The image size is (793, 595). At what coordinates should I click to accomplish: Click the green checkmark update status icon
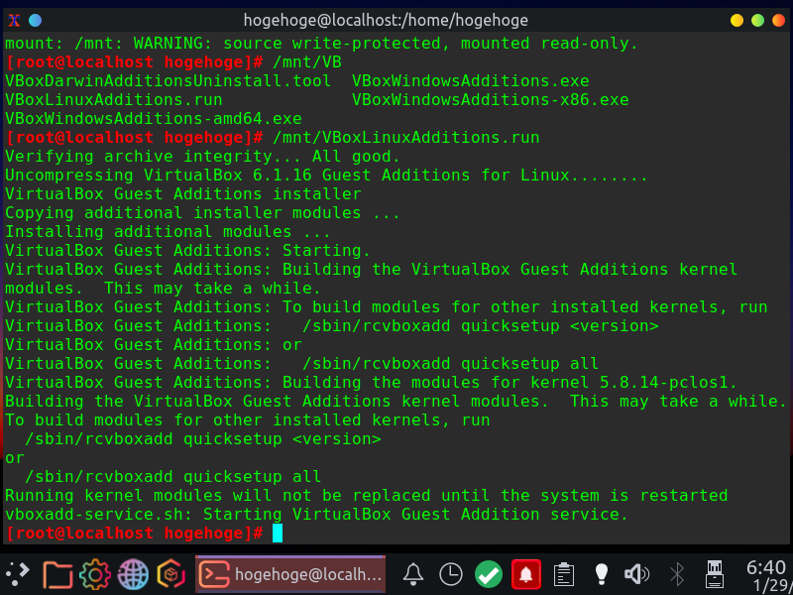point(488,574)
